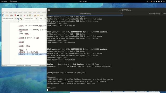Click the power icon in top bar
The image size is (166, 93).
pos(164,1)
